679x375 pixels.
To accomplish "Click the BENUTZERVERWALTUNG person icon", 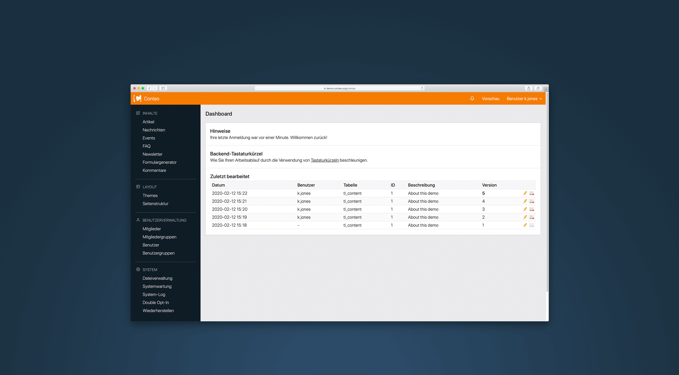I will coord(137,220).
